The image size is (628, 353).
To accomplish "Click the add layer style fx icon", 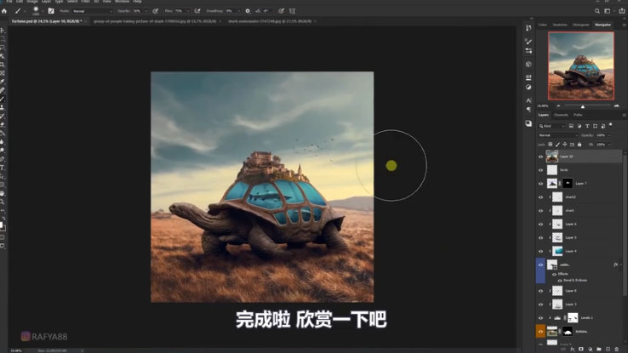I will point(571,349).
